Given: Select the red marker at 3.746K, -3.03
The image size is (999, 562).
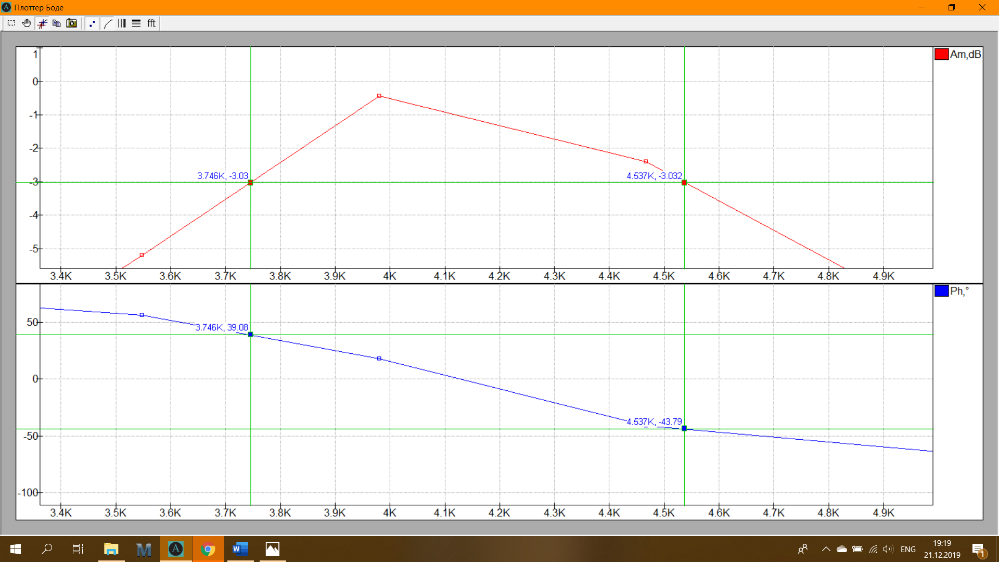Looking at the screenshot, I should pos(250,183).
